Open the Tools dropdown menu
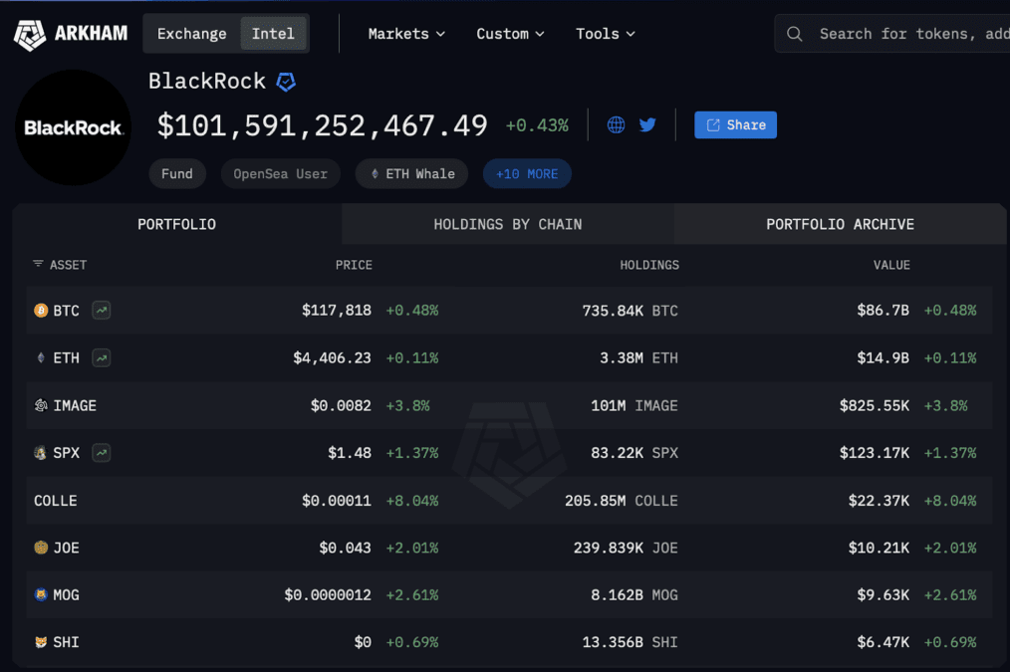This screenshot has width=1010, height=672. [x=605, y=34]
